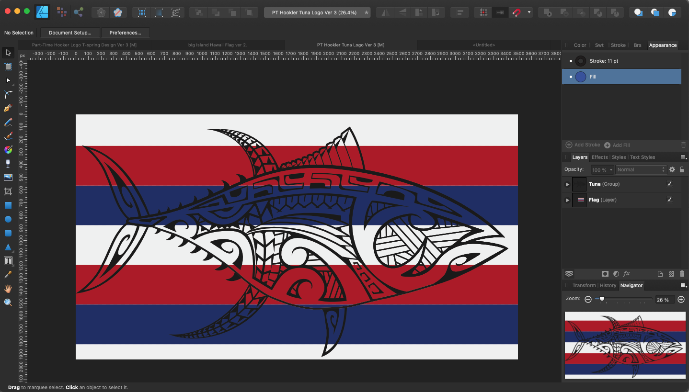This screenshot has width=689, height=392.
Task: Select the Node tool
Action: click(8, 80)
